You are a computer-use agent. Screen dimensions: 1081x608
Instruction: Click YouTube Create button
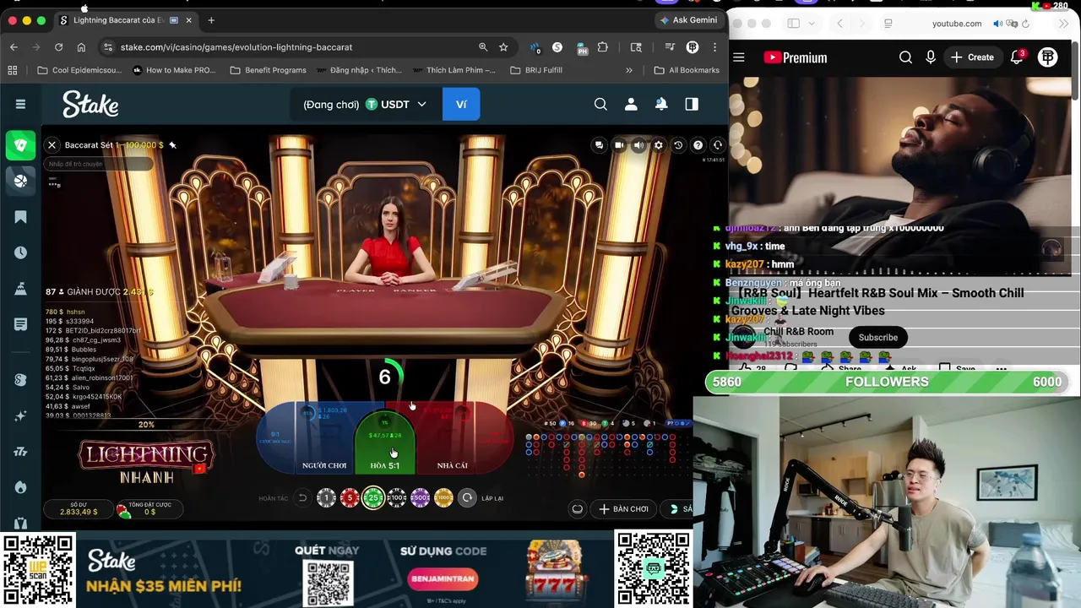click(x=972, y=57)
